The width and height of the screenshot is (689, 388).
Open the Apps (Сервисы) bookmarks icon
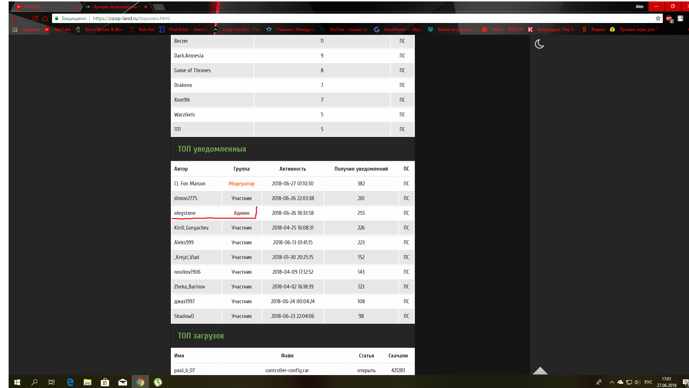15,29
